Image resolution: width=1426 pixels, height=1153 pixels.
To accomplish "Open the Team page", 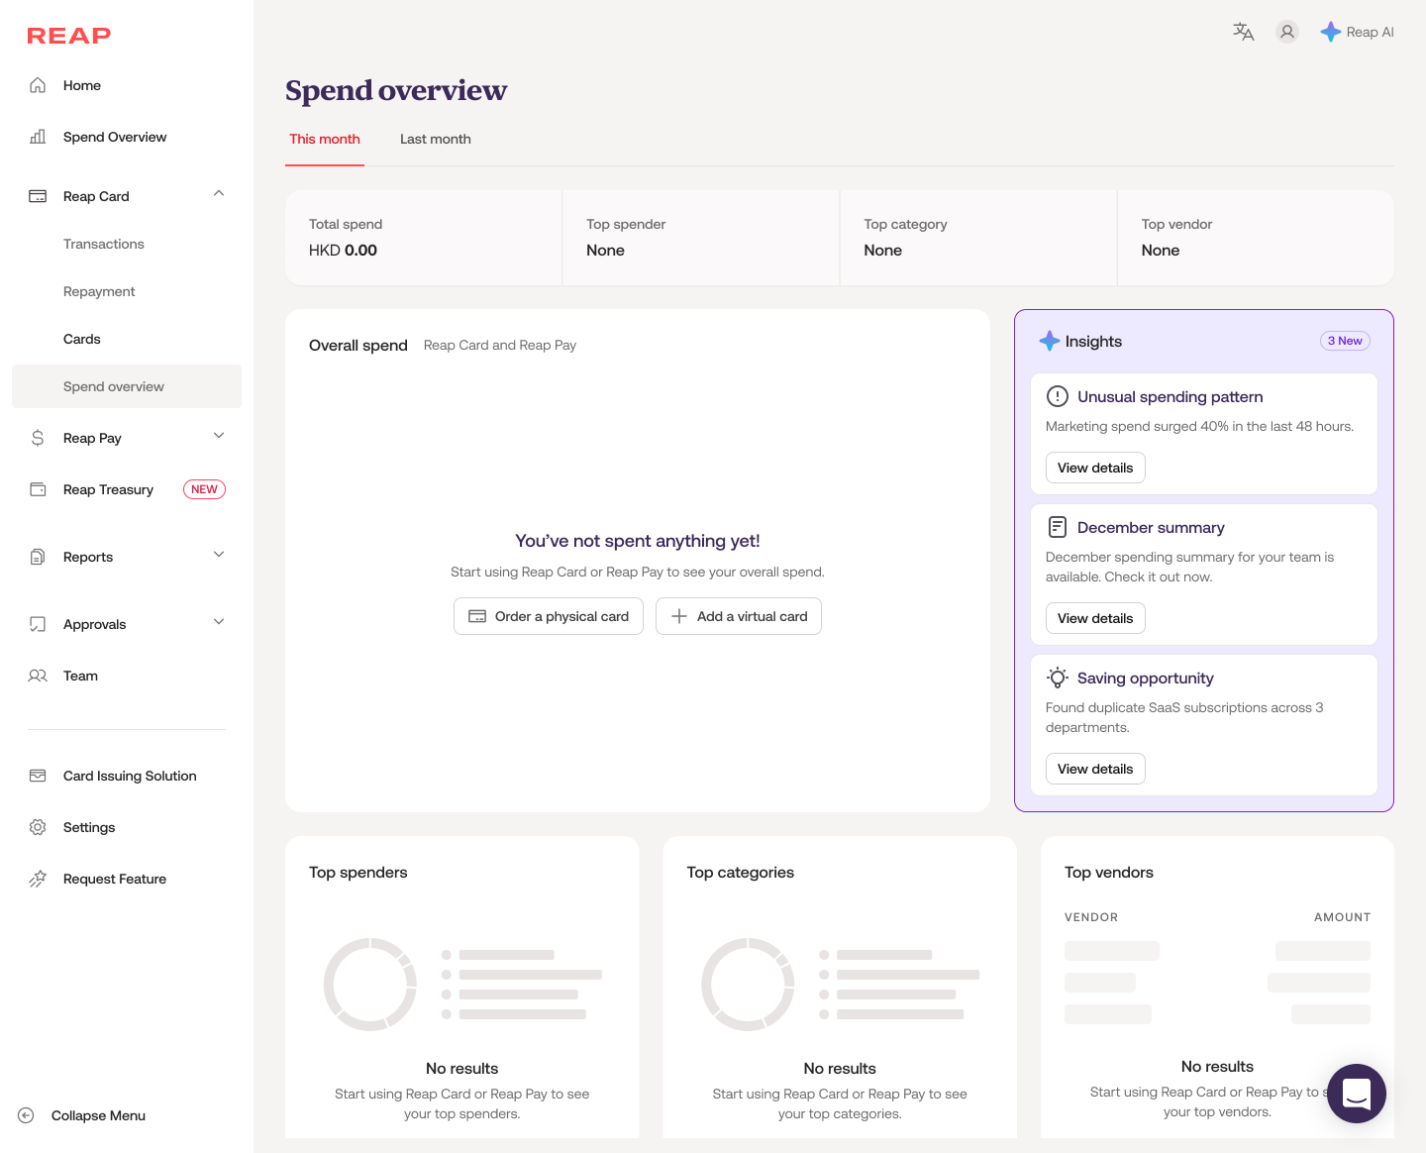I will click(x=81, y=676).
